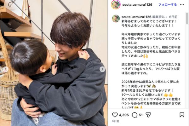Click the 6日前 timestamp next to 編集済み
This screenshot has height=126, width=189.
click(173, 17)
